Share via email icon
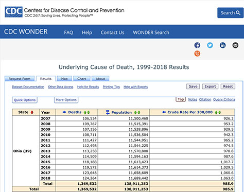 point(235,45)
